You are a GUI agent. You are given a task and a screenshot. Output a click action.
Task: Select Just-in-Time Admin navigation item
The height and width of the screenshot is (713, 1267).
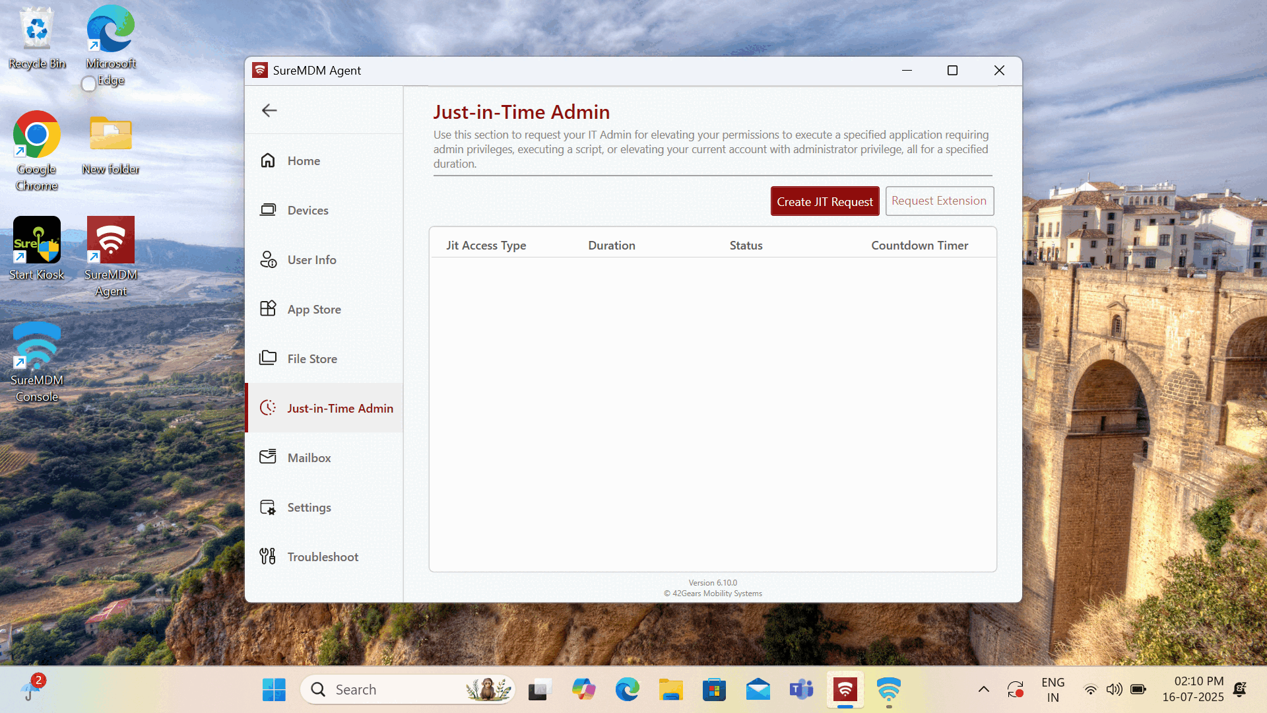(x=340, y=408)
